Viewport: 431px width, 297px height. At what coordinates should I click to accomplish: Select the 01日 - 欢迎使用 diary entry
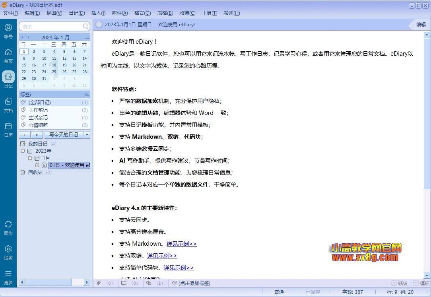(x=69, y=165)
